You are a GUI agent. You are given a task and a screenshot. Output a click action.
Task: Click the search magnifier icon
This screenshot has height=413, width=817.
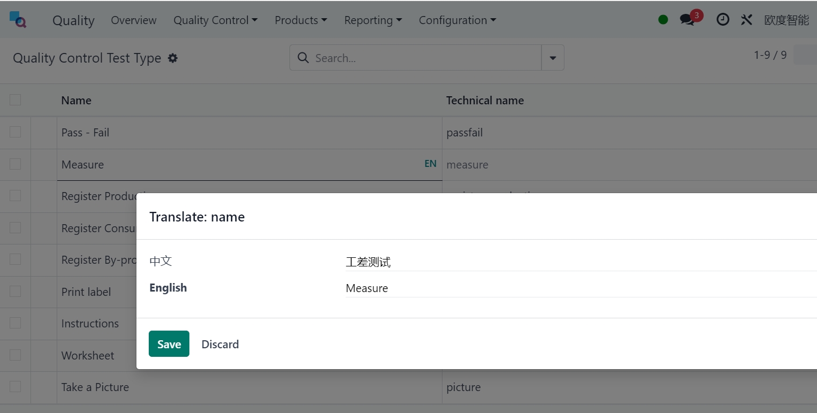coord(303,58)
